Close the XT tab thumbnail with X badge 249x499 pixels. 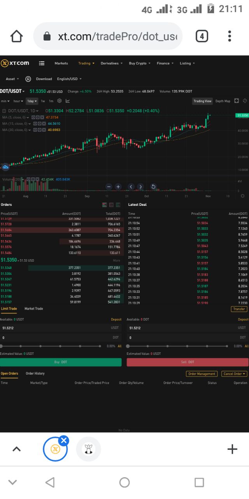[x=64, y=441]
